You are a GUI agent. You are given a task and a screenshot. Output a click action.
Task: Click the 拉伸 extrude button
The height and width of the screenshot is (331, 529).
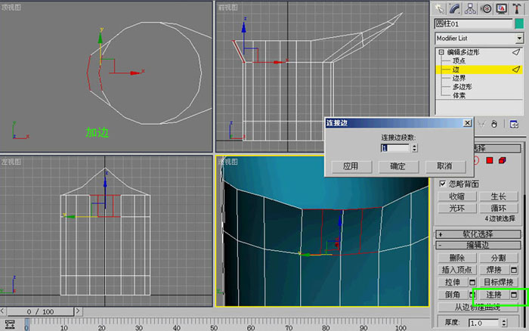click(x=453, y=282)
